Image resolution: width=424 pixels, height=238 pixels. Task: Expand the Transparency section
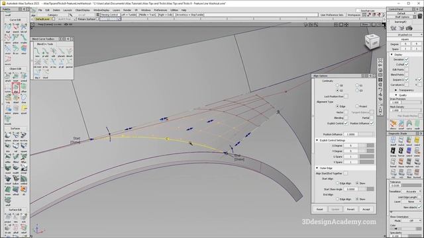tap(396, 90)
